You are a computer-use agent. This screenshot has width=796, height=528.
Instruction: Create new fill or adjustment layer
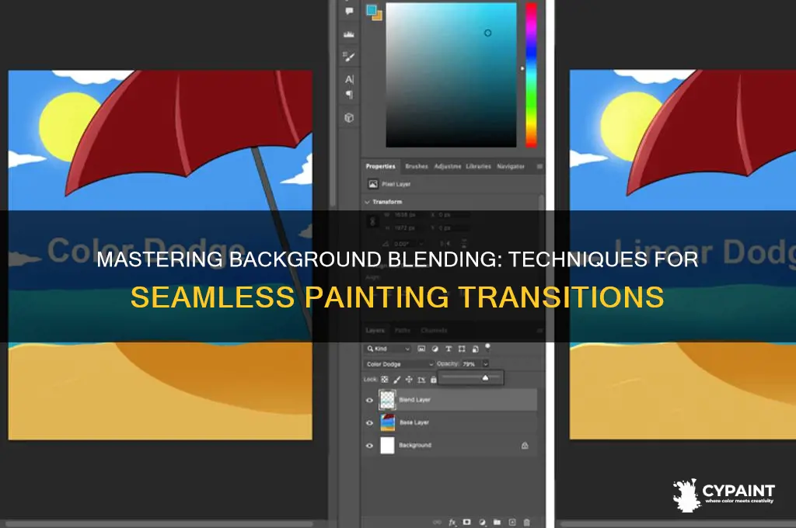tap(482, 522)
